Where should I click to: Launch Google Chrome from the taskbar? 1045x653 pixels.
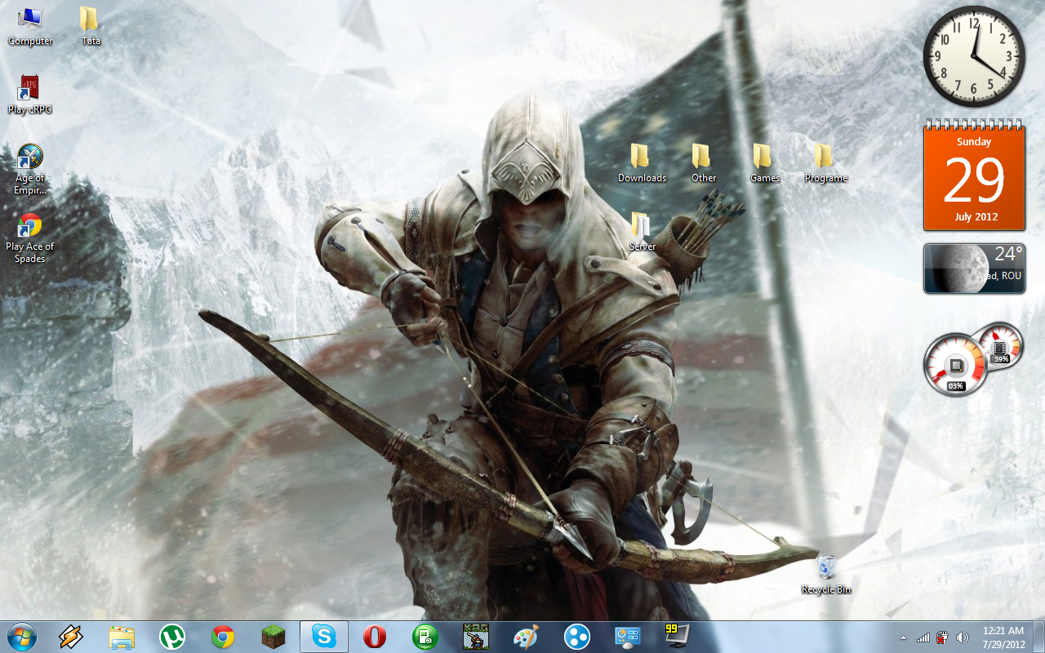point(223,637)
